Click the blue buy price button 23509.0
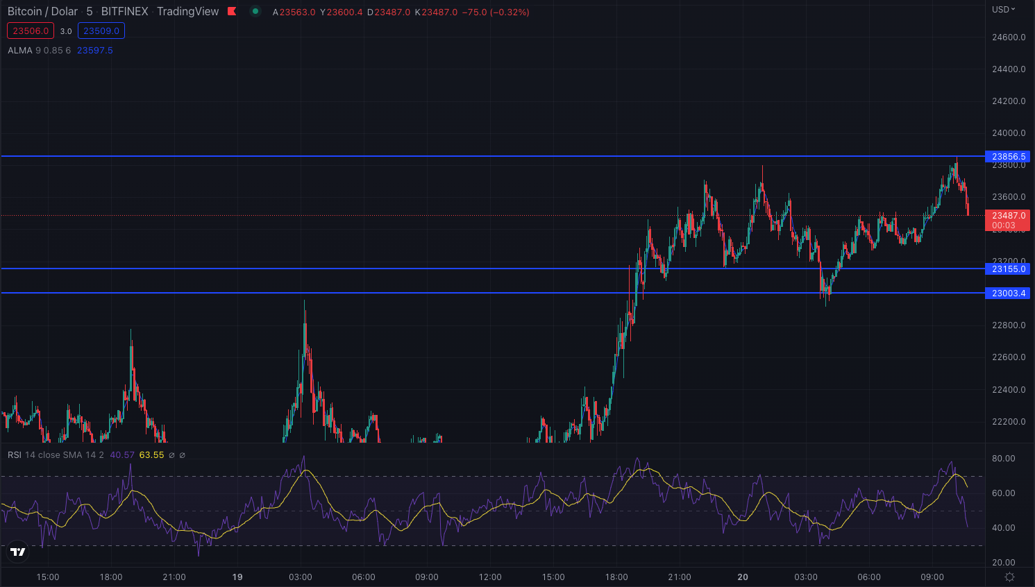 (x=101, y=31)
